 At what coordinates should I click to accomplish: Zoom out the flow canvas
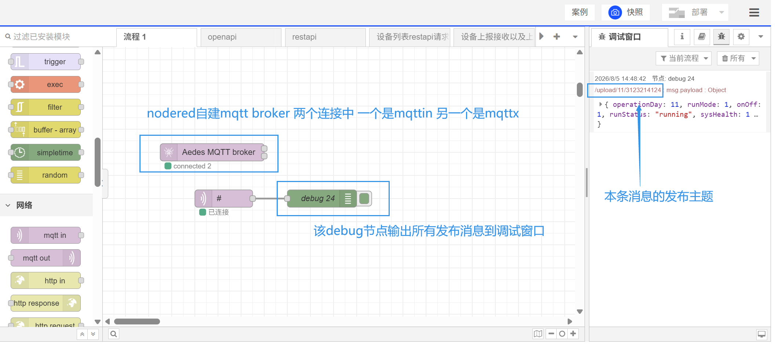(551, 334)
